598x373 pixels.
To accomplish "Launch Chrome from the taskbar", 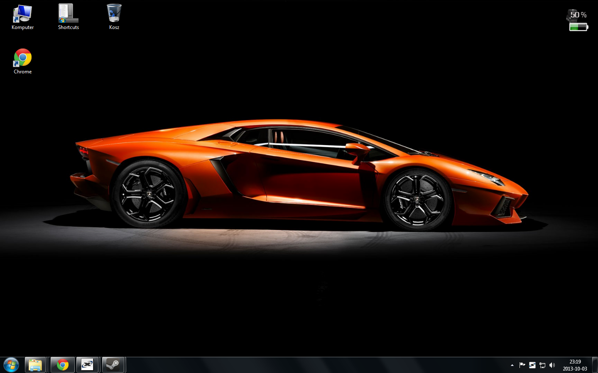I will point(63,365).
